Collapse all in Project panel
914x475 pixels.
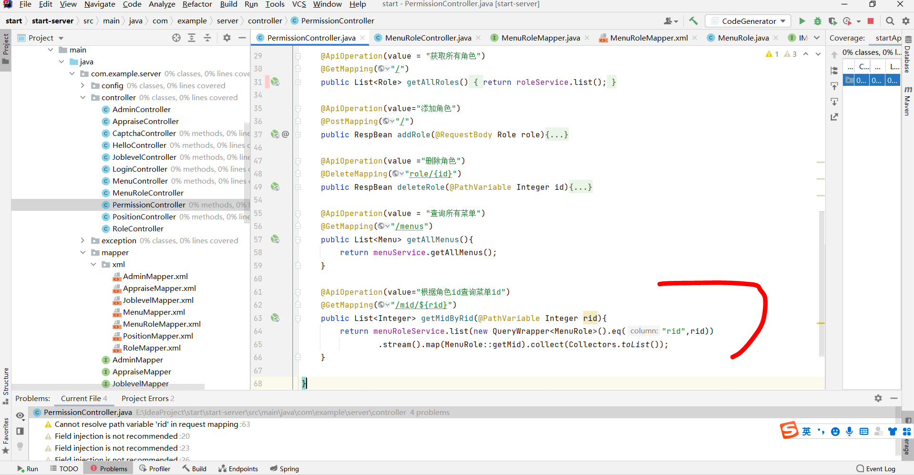tap(207, 38)
